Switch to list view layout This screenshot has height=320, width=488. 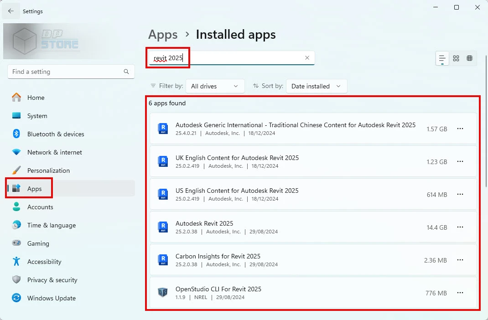(442, 58)
